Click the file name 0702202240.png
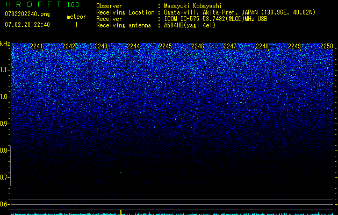 (x=27, y=14)
